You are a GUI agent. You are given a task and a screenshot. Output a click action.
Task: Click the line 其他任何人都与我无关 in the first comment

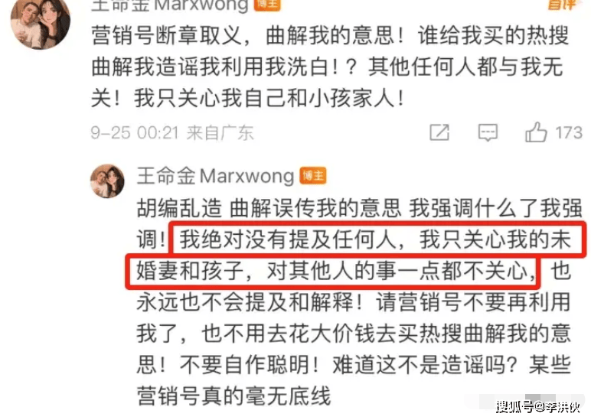pos(466,68)
